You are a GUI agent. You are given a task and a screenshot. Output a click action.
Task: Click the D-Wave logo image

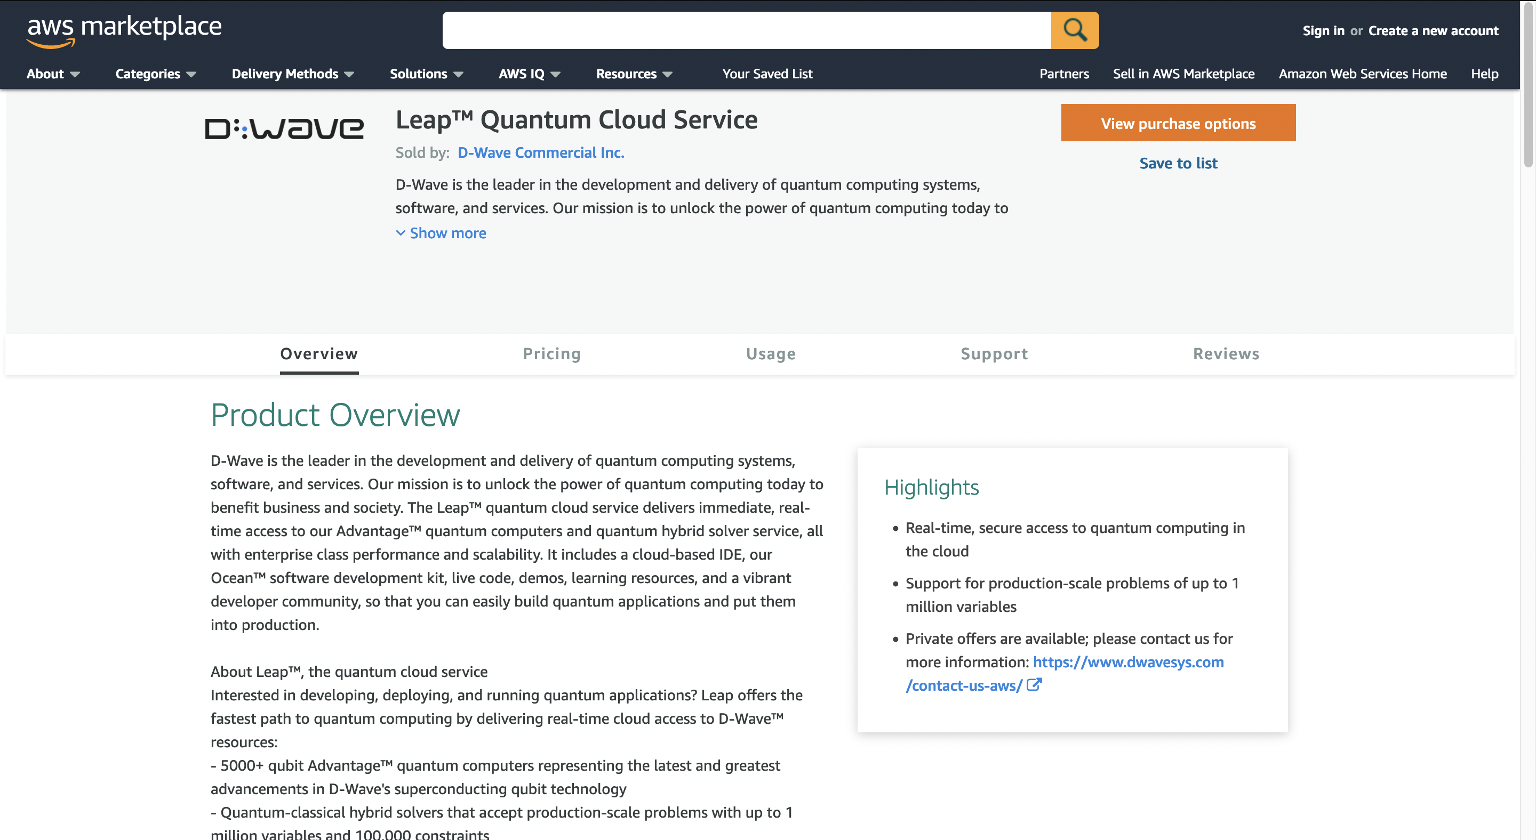click(x=284, y=128)
